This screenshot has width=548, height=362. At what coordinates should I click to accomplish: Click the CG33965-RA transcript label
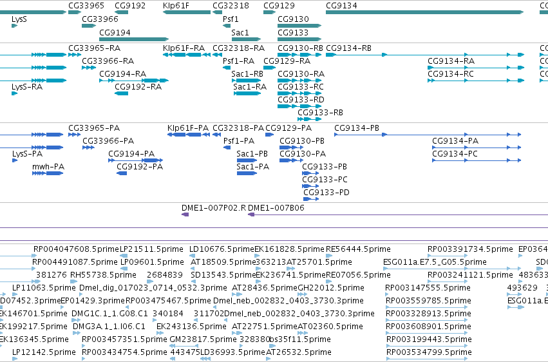pos(95,48)
